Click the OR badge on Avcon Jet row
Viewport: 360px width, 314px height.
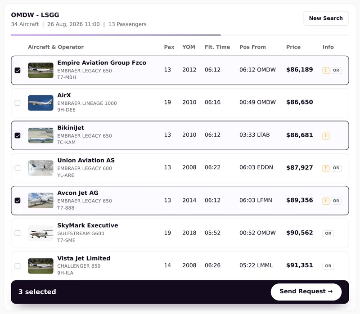click(336, 201)
